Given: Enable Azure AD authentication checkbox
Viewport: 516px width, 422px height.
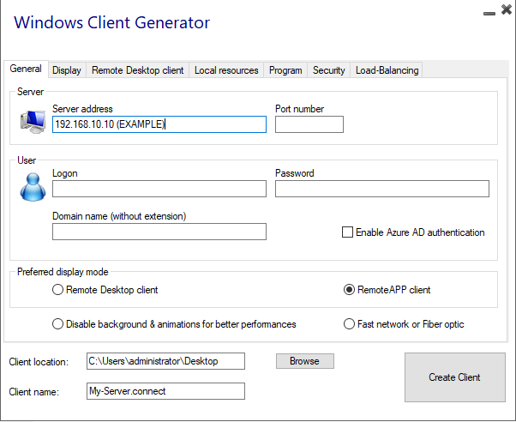Looking at the screenshot, I should coord(348,232).
